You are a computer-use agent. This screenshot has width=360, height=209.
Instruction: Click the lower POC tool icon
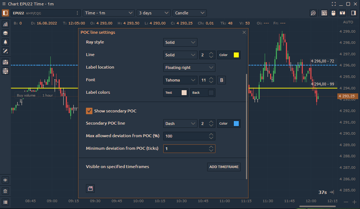click(x=5, y=71)
